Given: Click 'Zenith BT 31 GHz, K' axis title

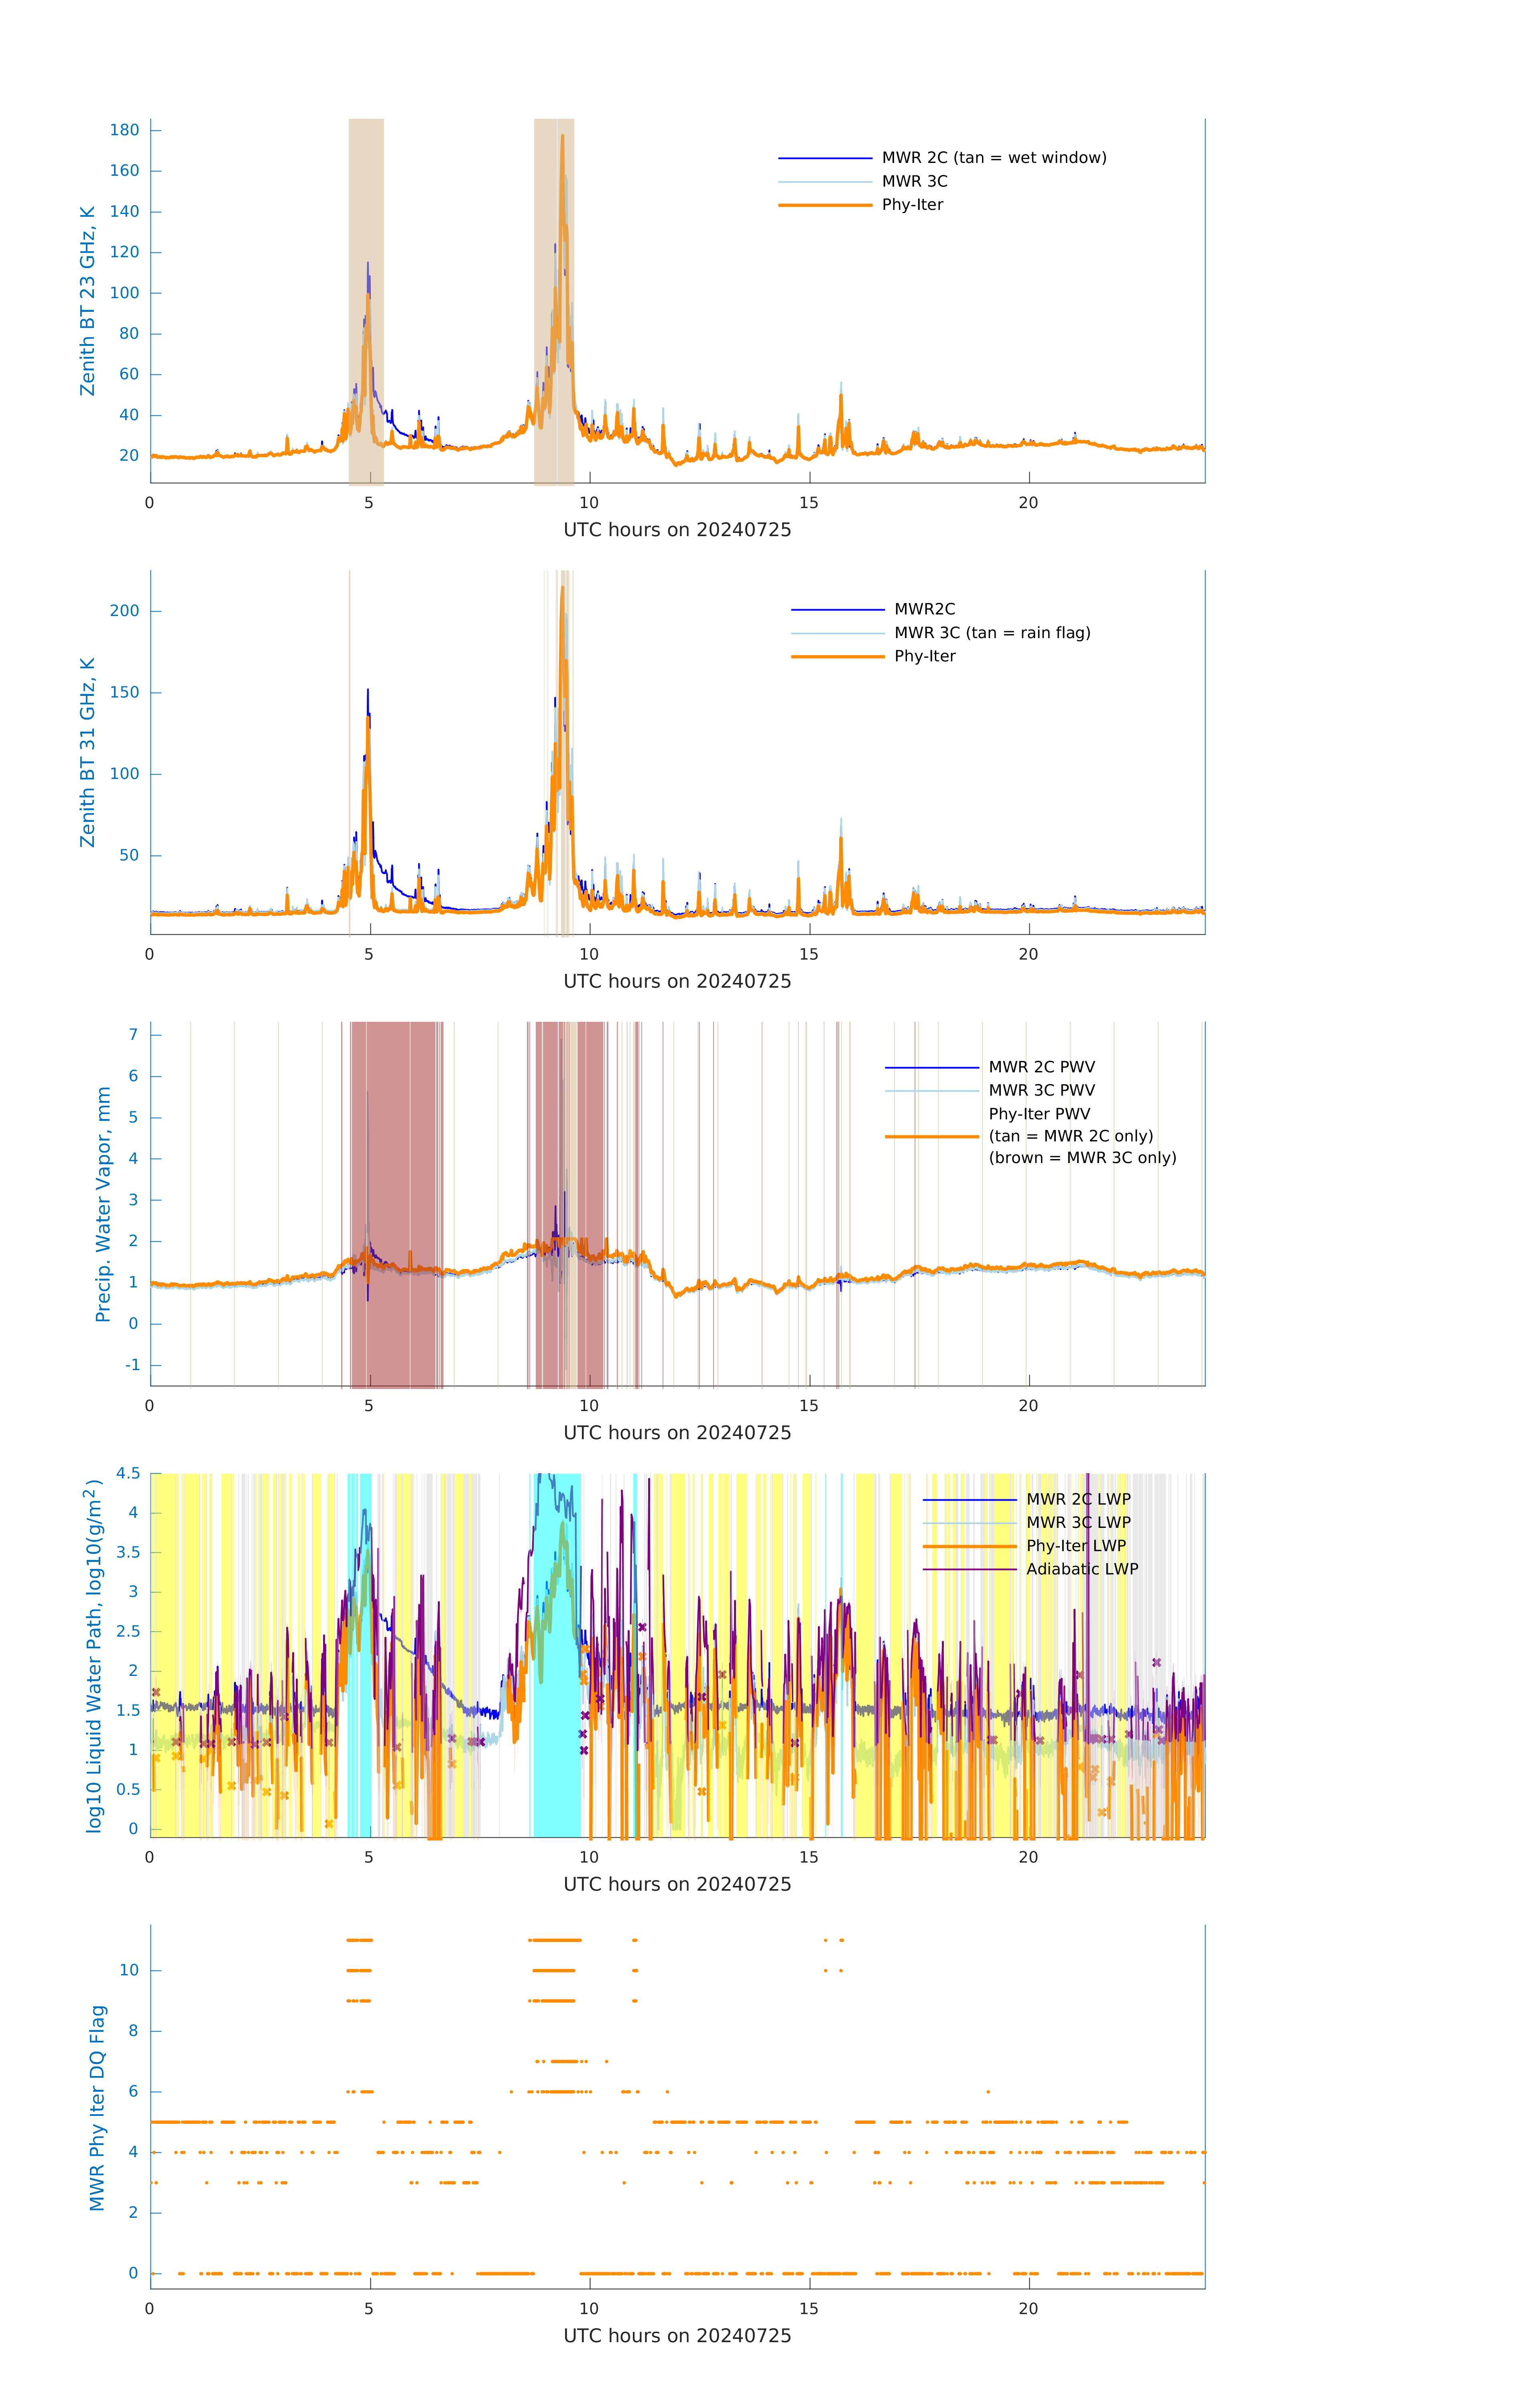Looking at the screenshot, I should point(88,752).
